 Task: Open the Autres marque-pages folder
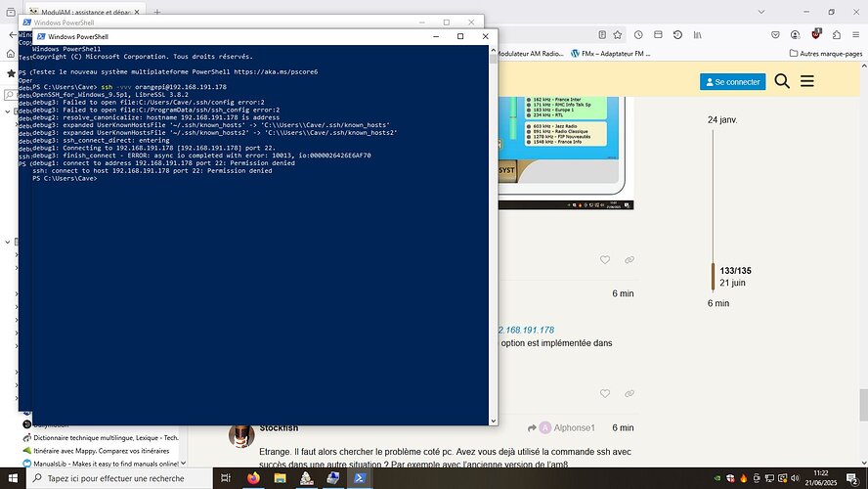tap(825, 54)
